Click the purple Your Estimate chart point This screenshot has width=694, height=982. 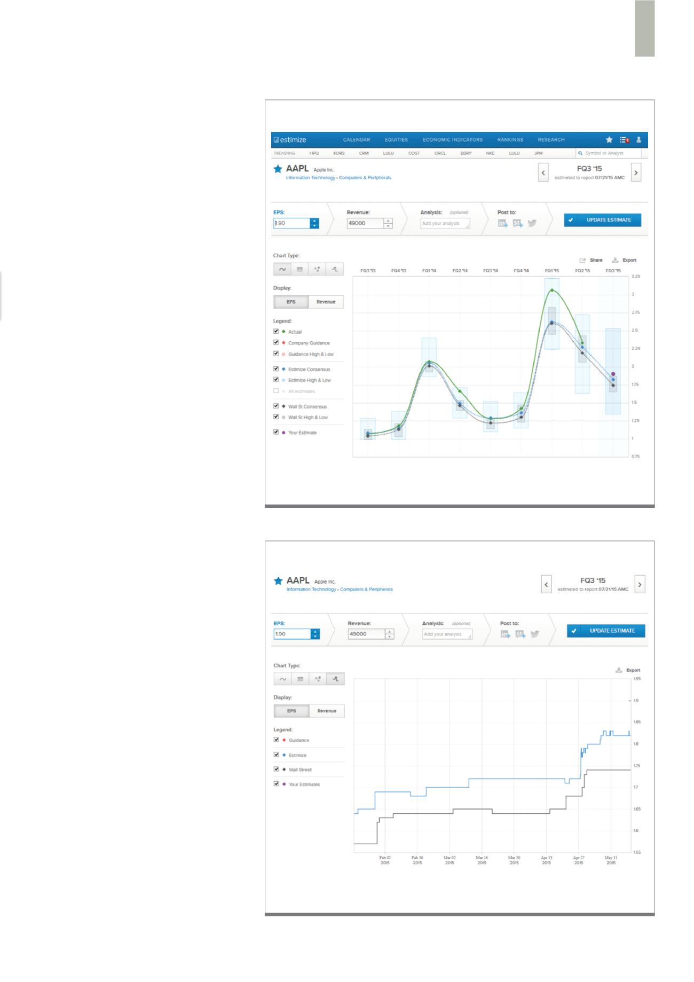pos(613,374)
